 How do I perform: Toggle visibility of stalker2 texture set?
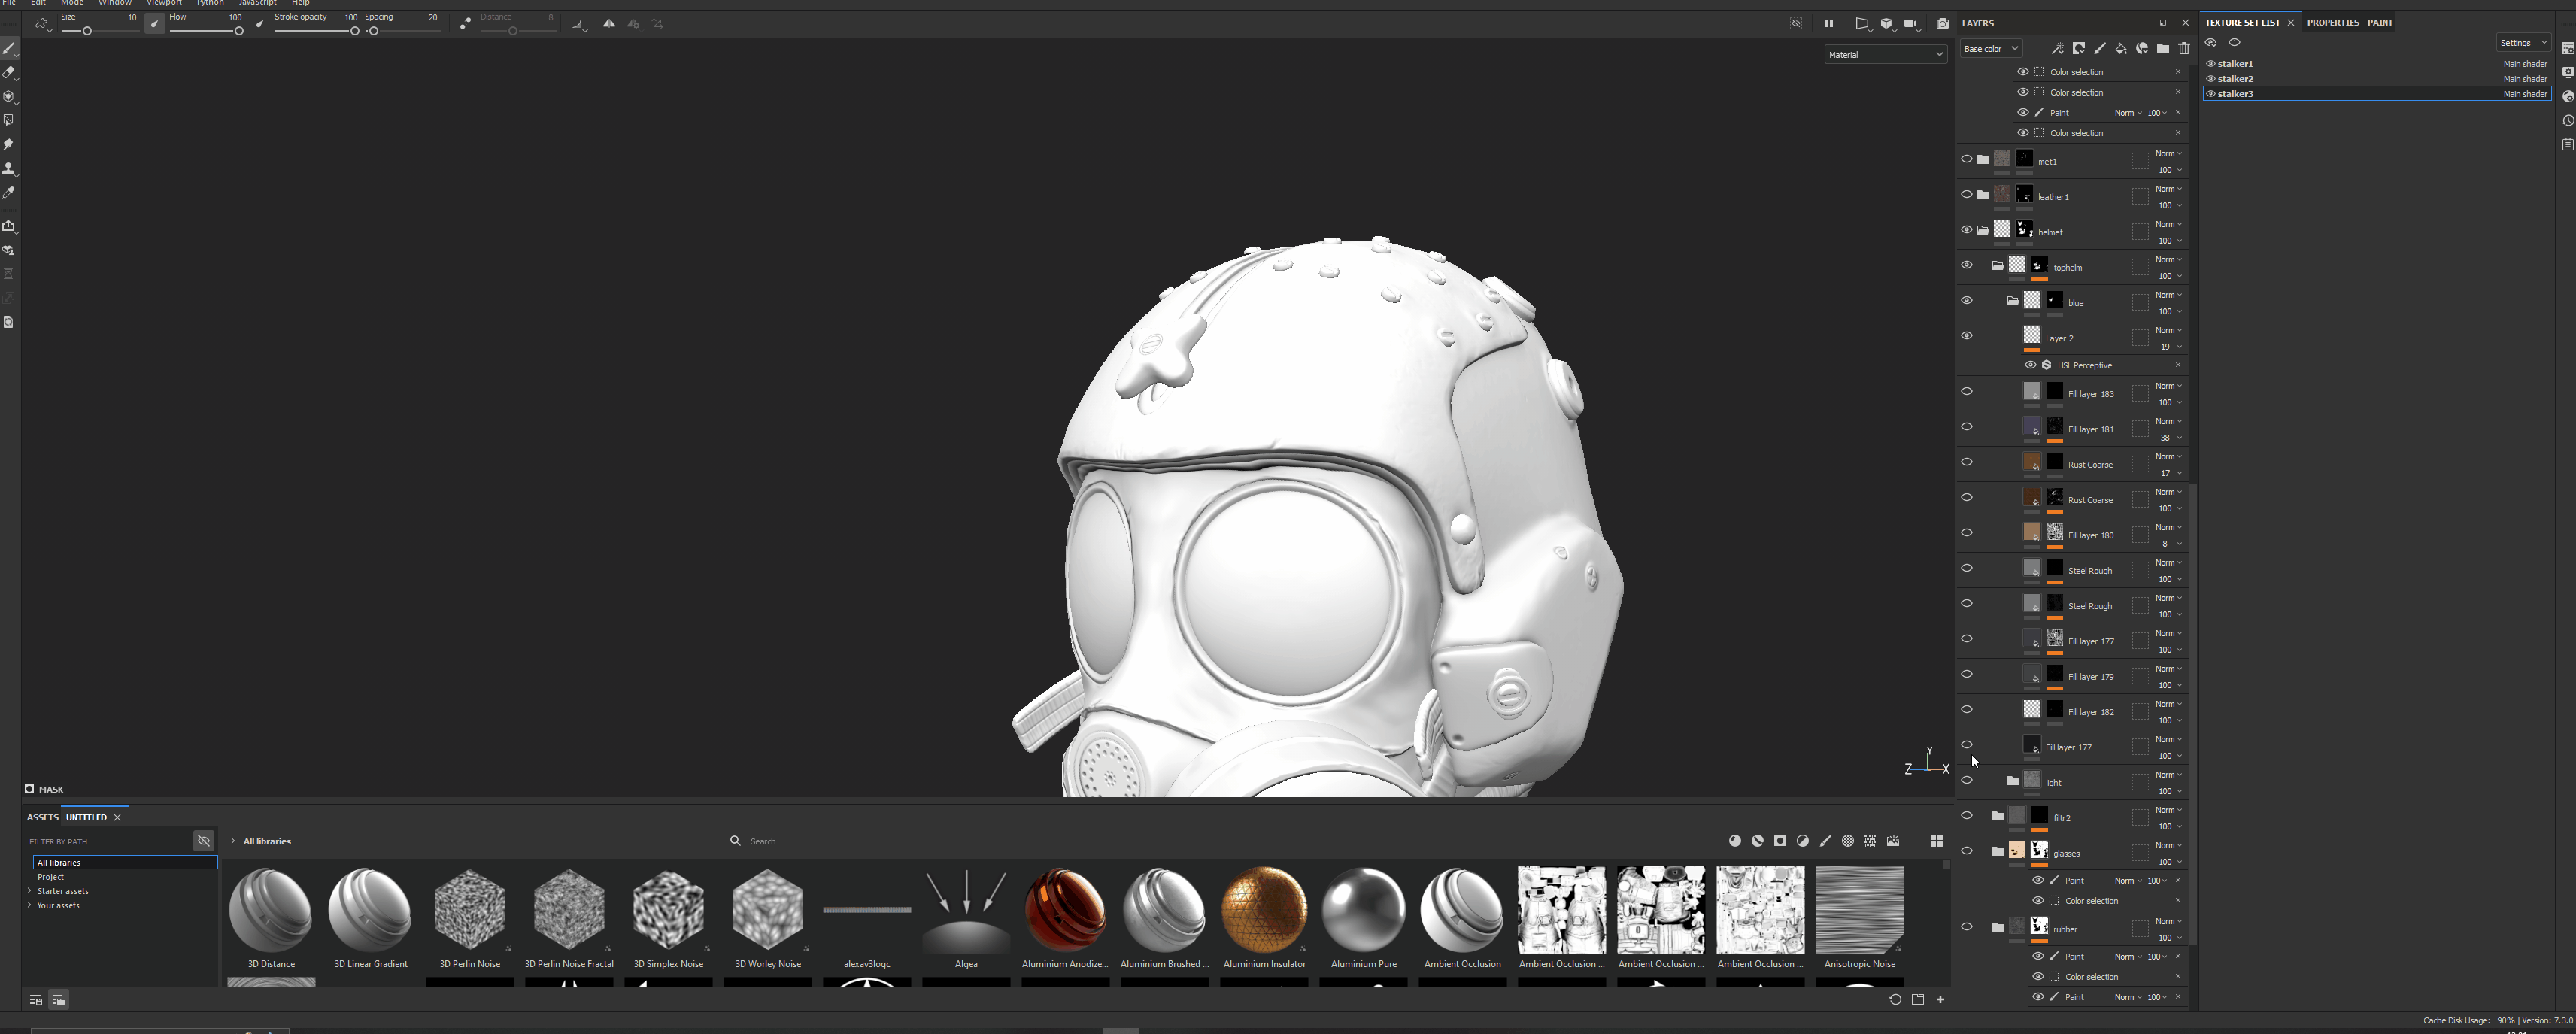click(x=2210, y=78)
